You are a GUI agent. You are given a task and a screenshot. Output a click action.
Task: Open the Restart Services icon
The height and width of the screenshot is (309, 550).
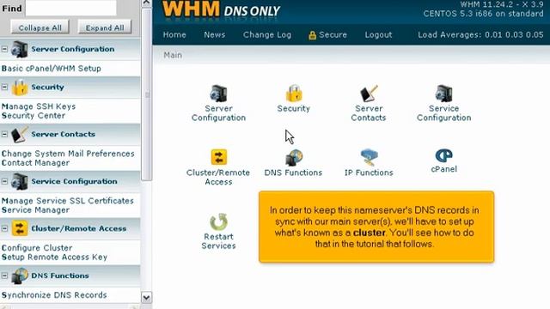point(218,221)
